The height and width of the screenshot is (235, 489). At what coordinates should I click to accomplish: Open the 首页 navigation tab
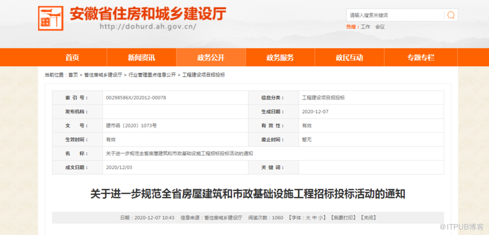[72, 58]
